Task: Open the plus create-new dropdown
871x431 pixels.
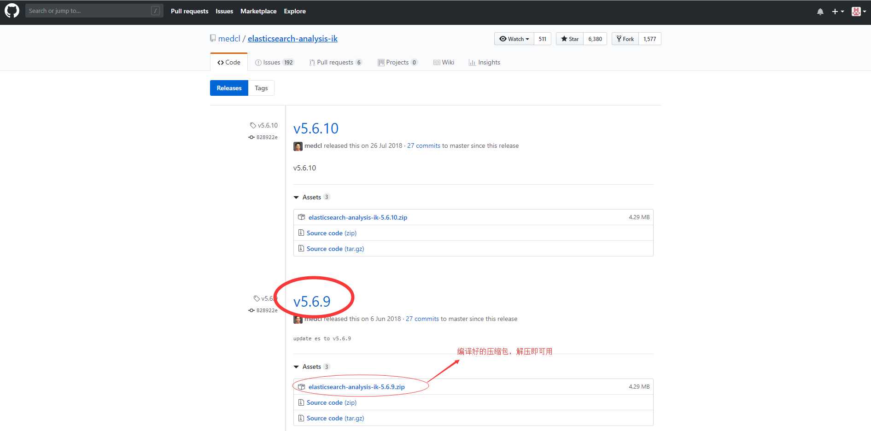Action: tap(838, 12)
